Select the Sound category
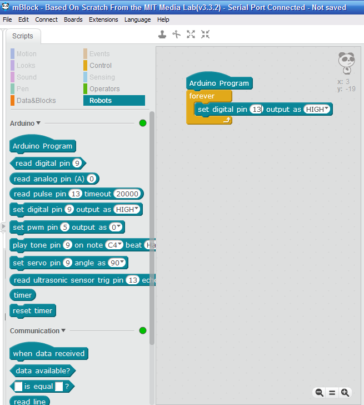The width and height of the screenshot is (364, 405). (x=24, y=77)
